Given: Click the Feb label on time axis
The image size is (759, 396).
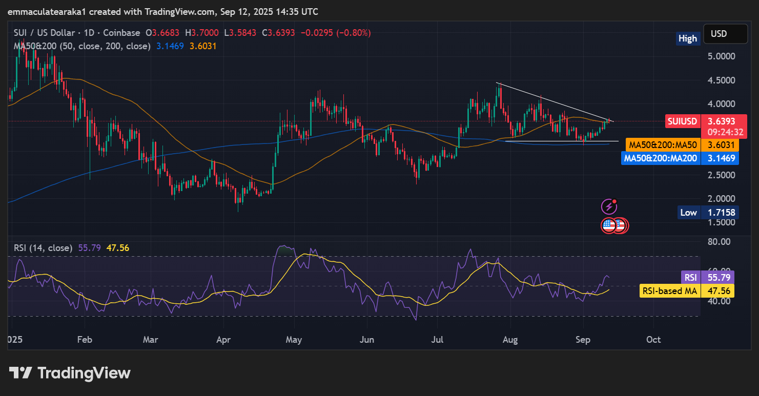Looking at the screenshot, I should [x=84, y=340].
